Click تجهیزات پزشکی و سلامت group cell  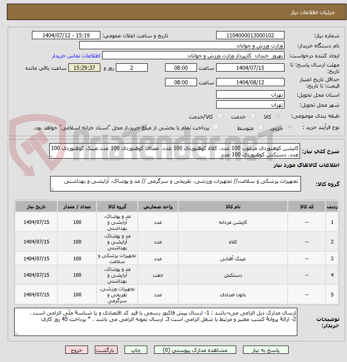click(x=117, y=259)
